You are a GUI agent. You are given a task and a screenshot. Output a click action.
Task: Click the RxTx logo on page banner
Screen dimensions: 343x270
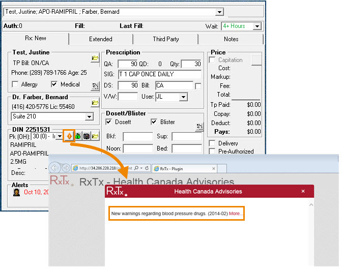(x=62, y=181)
